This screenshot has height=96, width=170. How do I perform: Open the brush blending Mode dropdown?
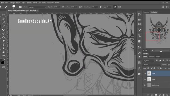(37, 7)
